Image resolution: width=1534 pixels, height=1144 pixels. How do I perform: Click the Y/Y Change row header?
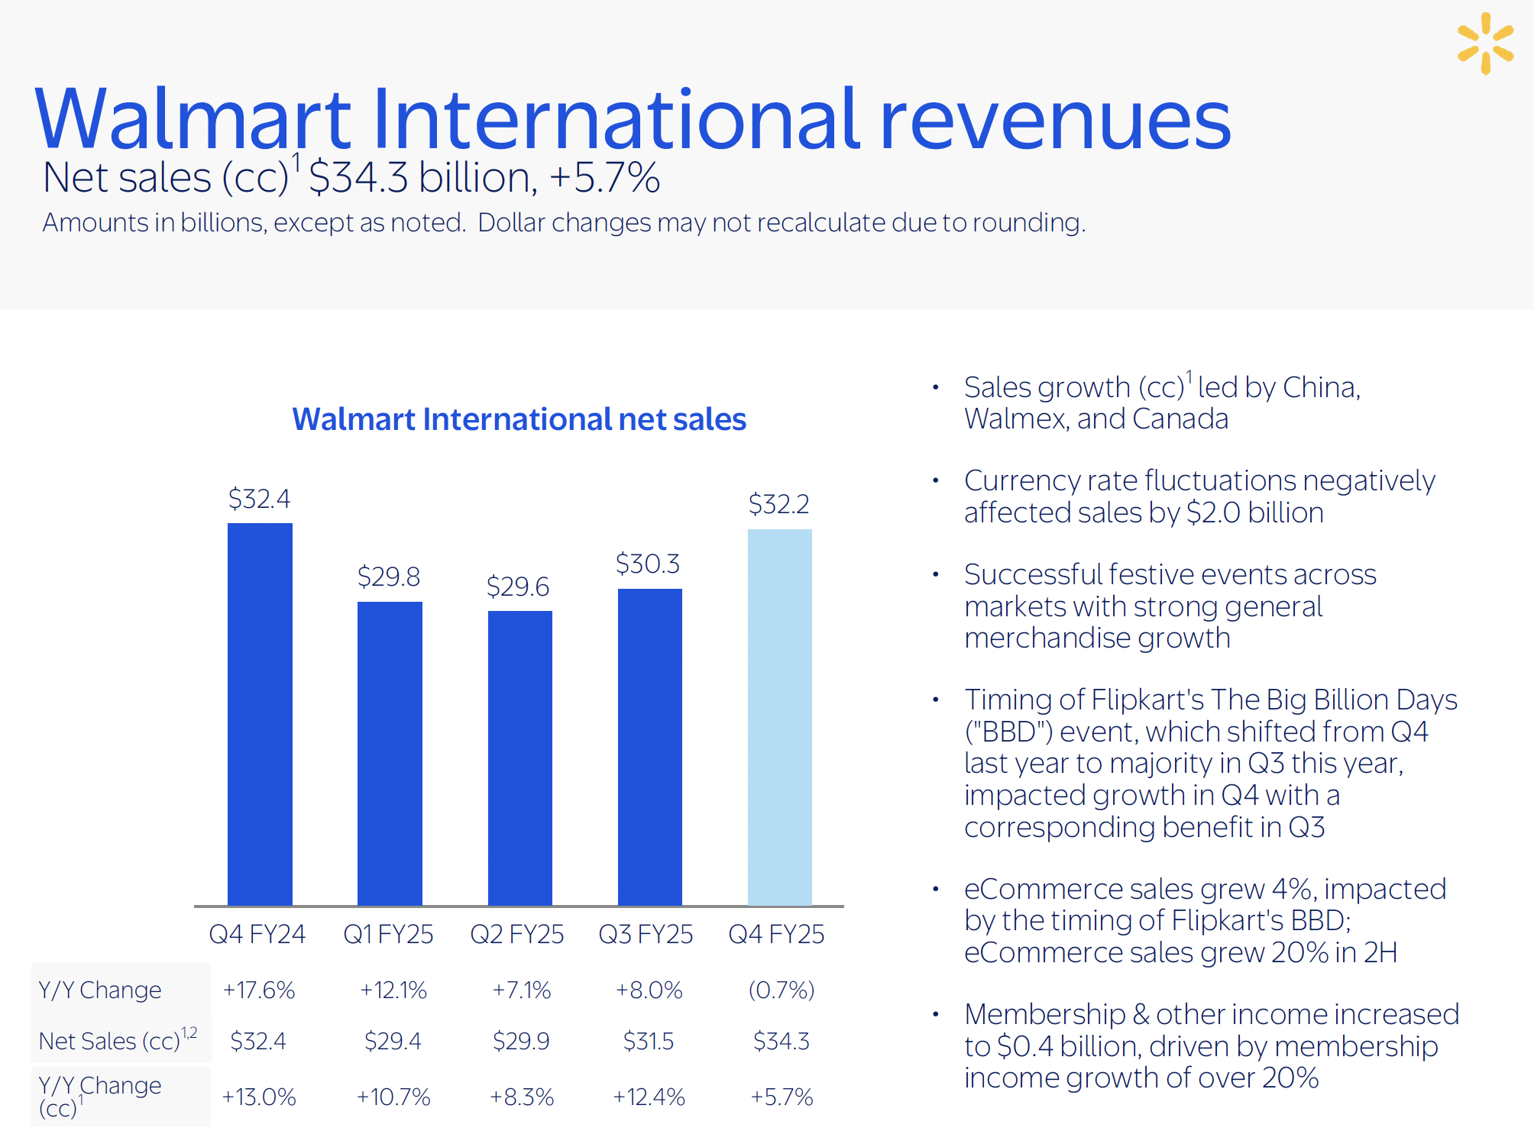coord(100,990)
